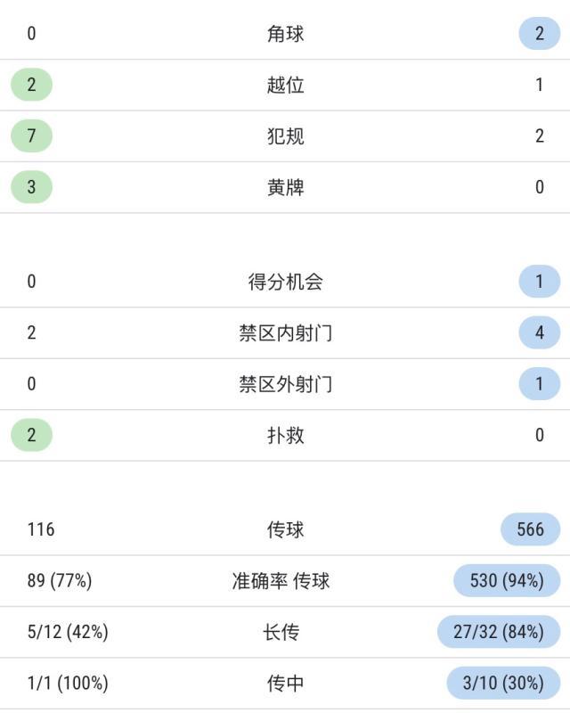Click the 越位 (offsides) row label
The image size is (570, 721).
(x=285, y=85)
